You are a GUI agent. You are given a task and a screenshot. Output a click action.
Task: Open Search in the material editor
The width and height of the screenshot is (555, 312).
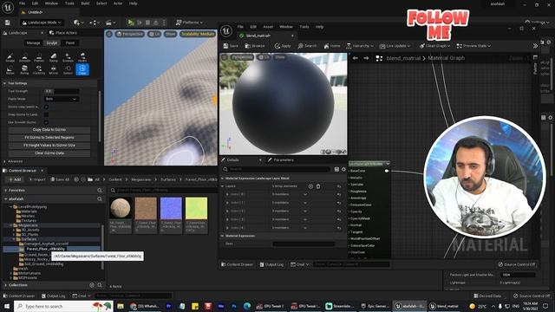307,46
